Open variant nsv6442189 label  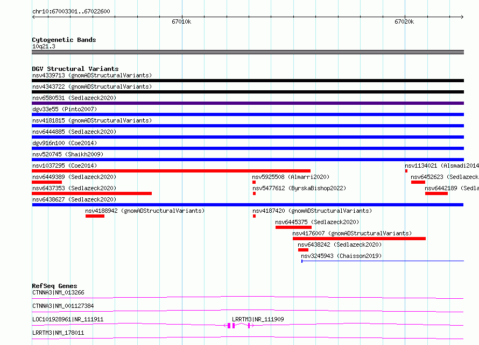click(x=452, y=188)
